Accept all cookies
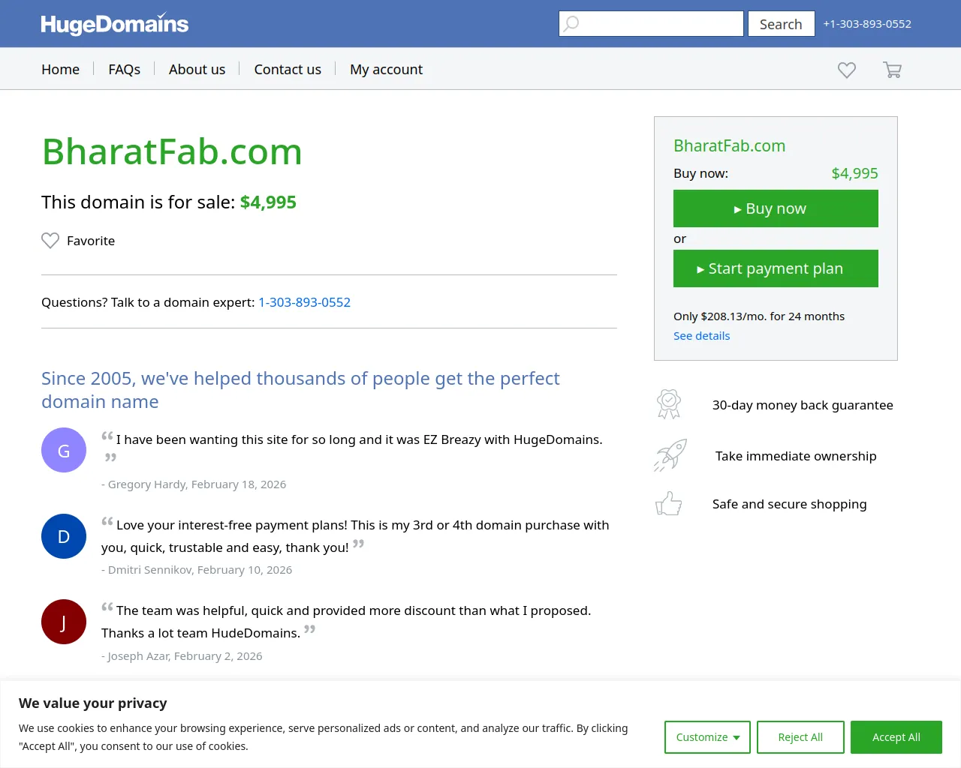Viewport: 961px width, 768px height. click(896, 737)
